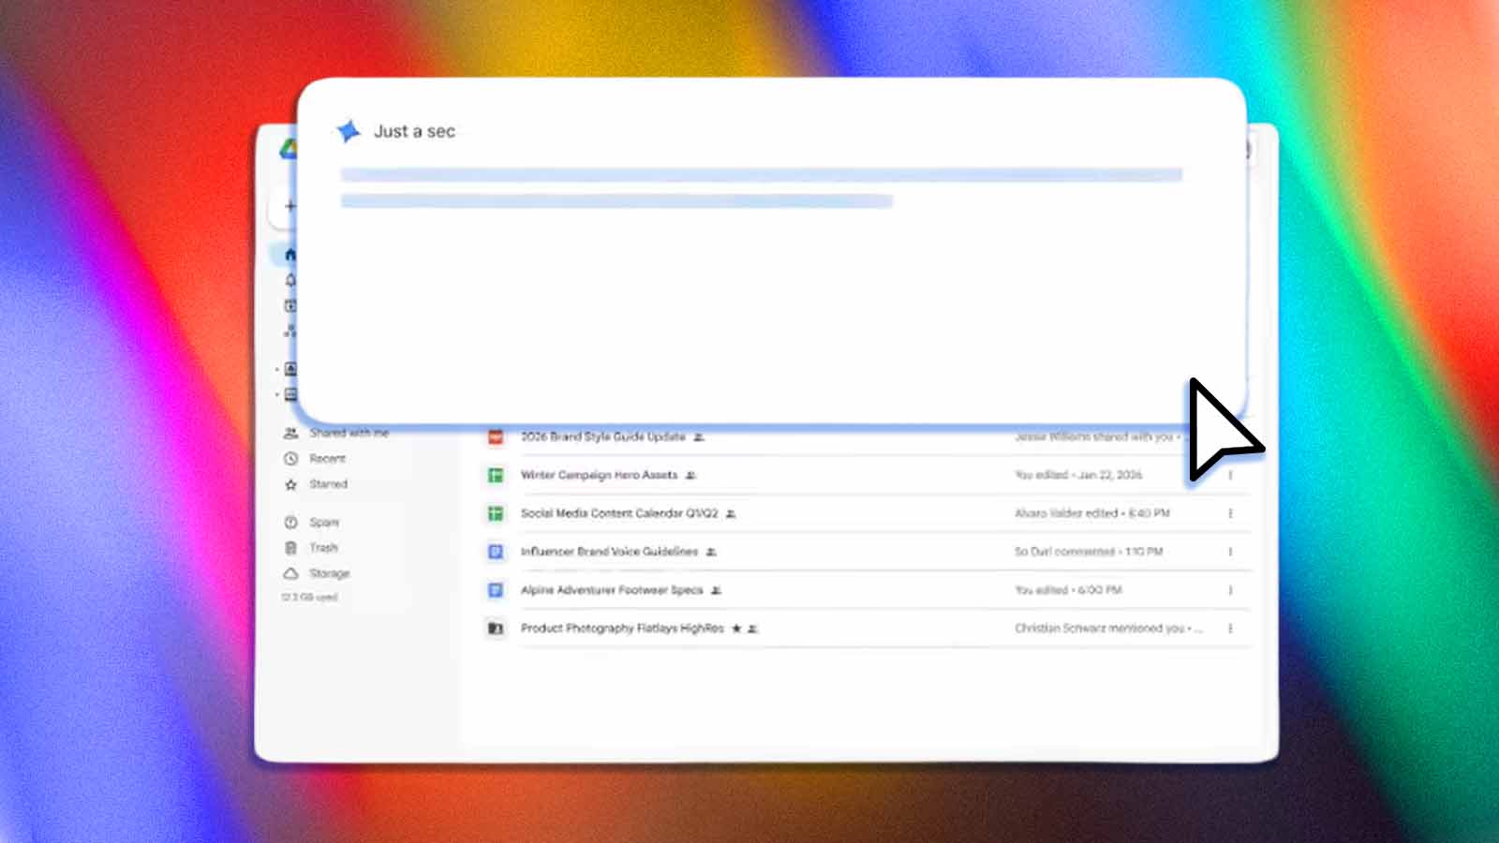Click the Trash icon in the sidebar
The height and width of the screenshot is (843, 1499).
pos(291,547)
